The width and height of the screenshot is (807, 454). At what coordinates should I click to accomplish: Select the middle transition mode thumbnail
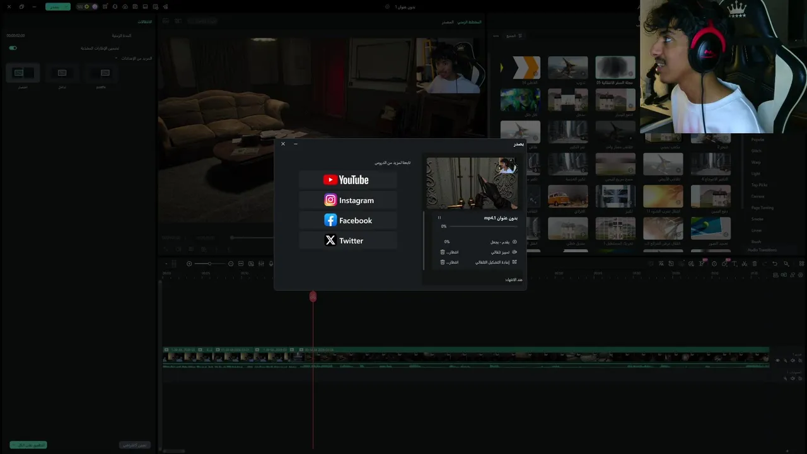coord(62,73)
